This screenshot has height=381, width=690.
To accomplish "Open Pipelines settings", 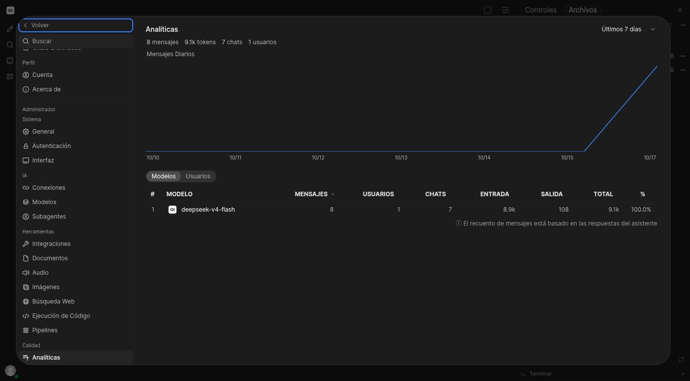I will [76, 330].
